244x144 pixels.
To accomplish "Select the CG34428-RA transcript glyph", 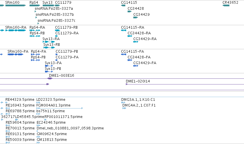I will (x=130, y=36).
